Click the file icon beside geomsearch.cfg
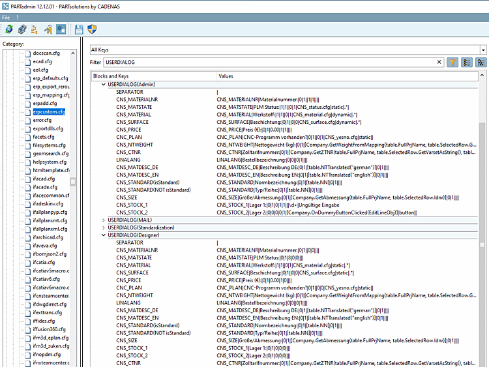The image size is (489, 367). 28,154
